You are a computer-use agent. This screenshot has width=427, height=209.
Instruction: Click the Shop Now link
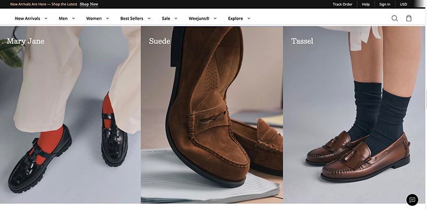click(89, 4)
